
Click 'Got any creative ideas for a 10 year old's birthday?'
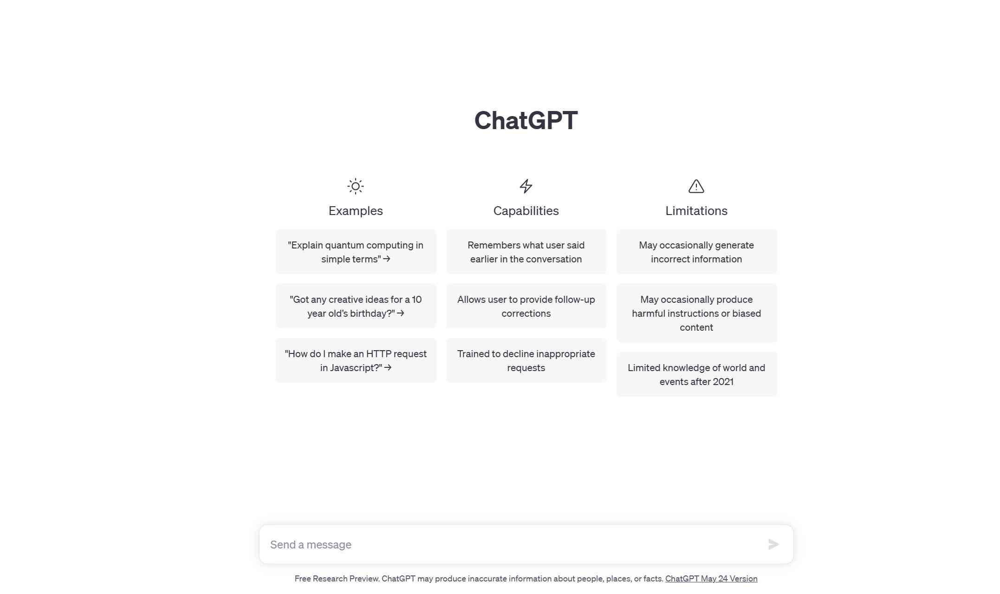click(x=356, y=306)
